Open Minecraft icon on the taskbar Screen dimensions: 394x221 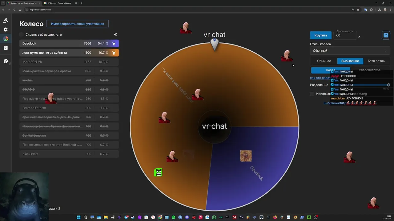309,217
